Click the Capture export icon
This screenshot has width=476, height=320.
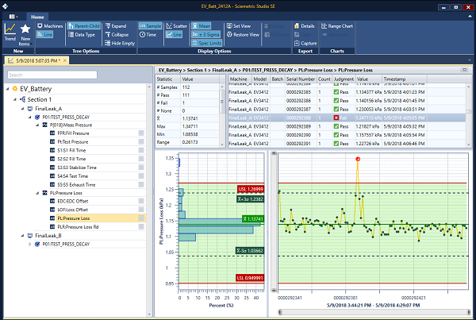coord(305,43)
